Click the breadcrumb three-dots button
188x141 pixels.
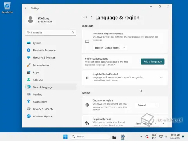click(x=85, y=17)
